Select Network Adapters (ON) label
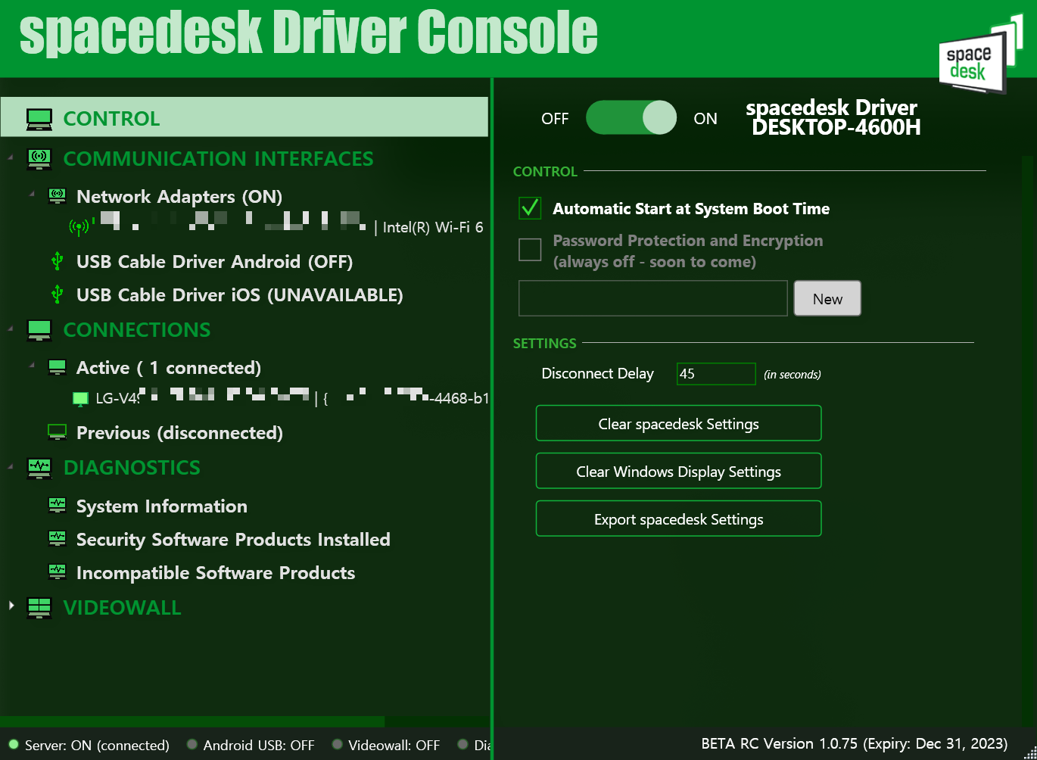This screenshot has width=1037, height=760. tap(179, 197)
